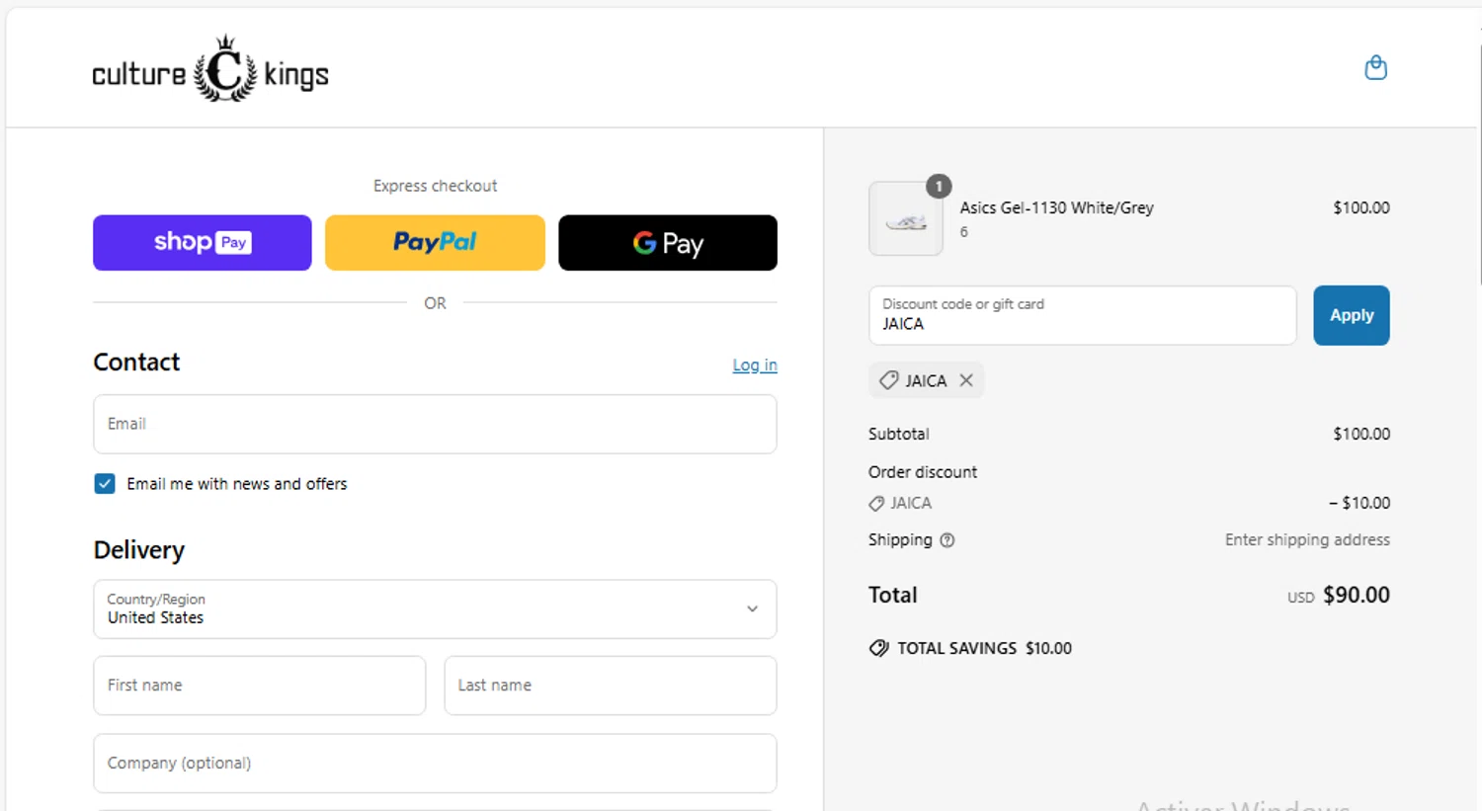Click the tag icon beside Order discount JAICA
This screenshot has width=1482, height=811.
click(x=876, y=504)
